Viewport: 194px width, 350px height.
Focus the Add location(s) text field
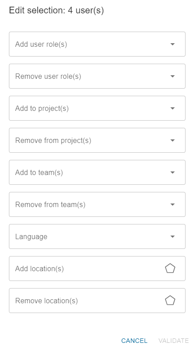(97, 269)
